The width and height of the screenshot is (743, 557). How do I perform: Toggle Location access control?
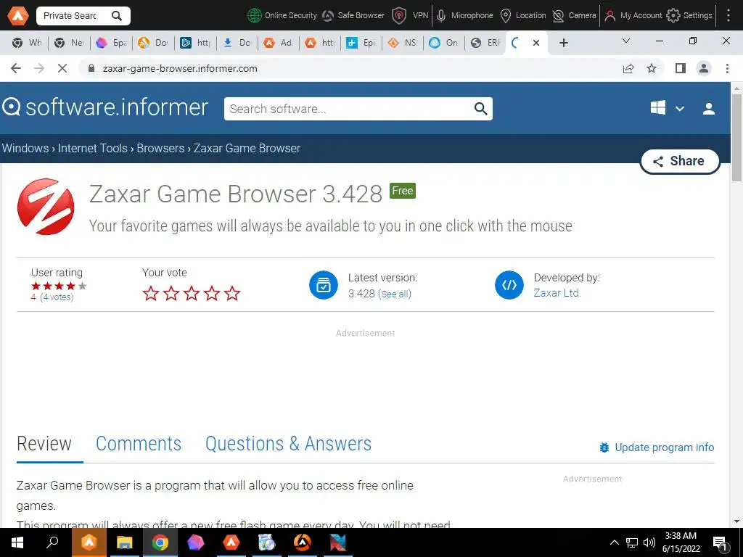click(524, 16)
